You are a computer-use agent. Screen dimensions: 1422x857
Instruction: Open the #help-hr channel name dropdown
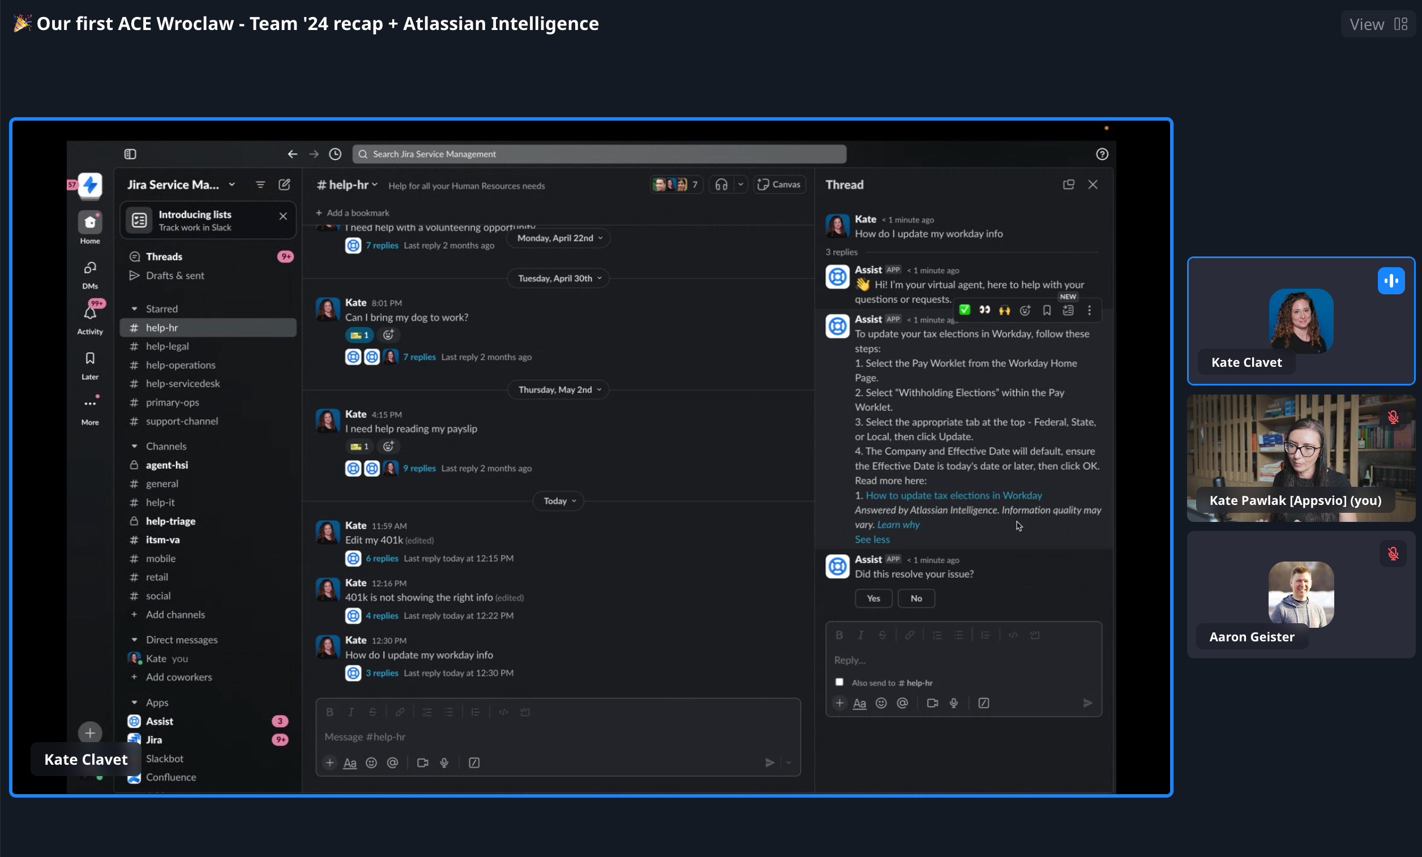tap(346, 185)
